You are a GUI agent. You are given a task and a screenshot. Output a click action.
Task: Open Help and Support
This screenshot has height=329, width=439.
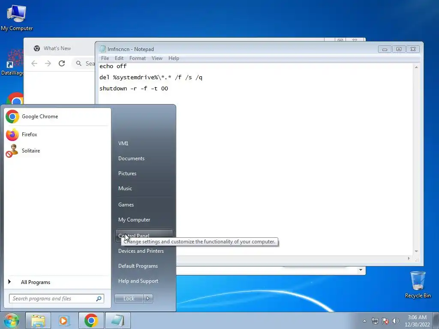pyautogui.click(x=144, y=281)
